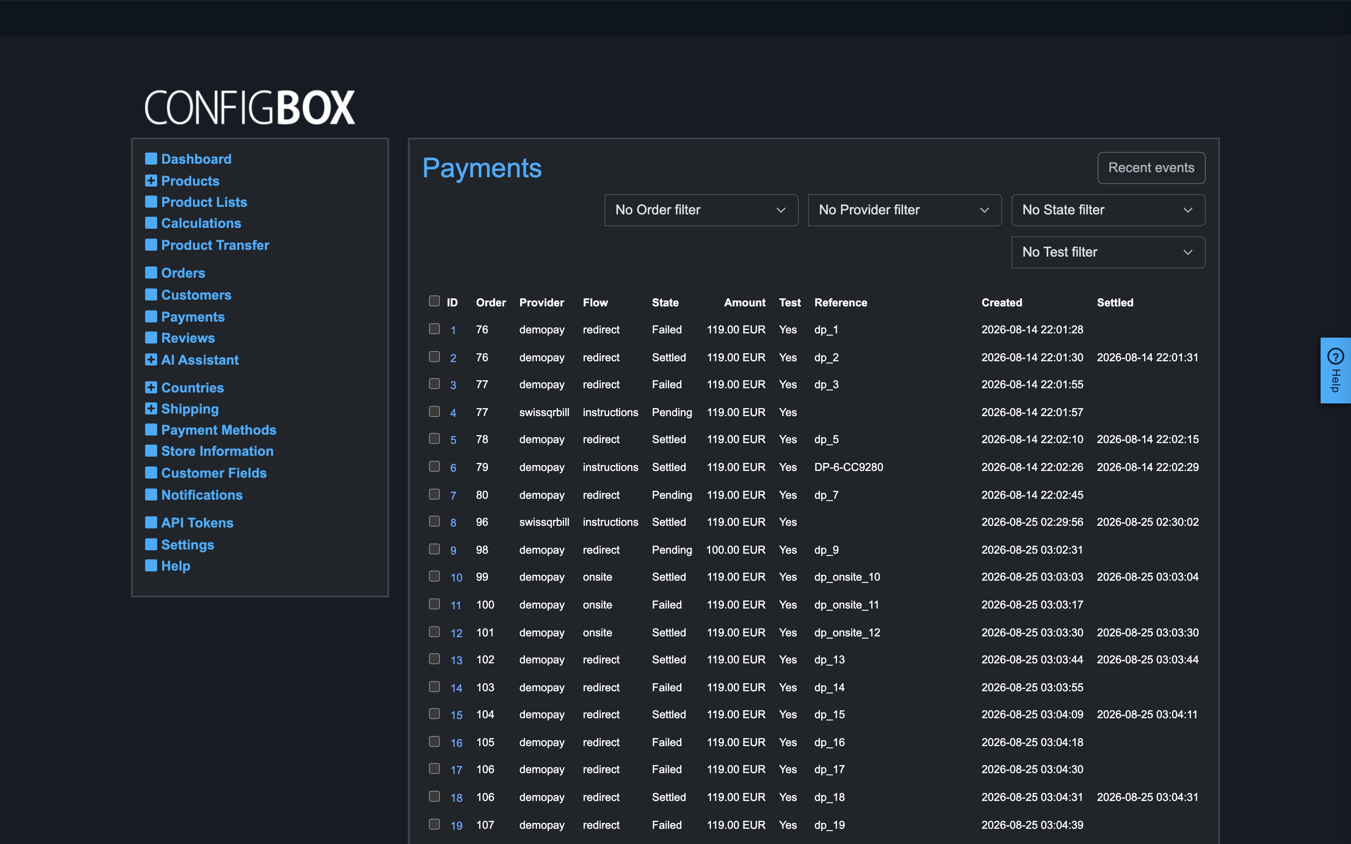Click the icon beside Calculations
Screen dimensions: 1351x844
point(151,223)
